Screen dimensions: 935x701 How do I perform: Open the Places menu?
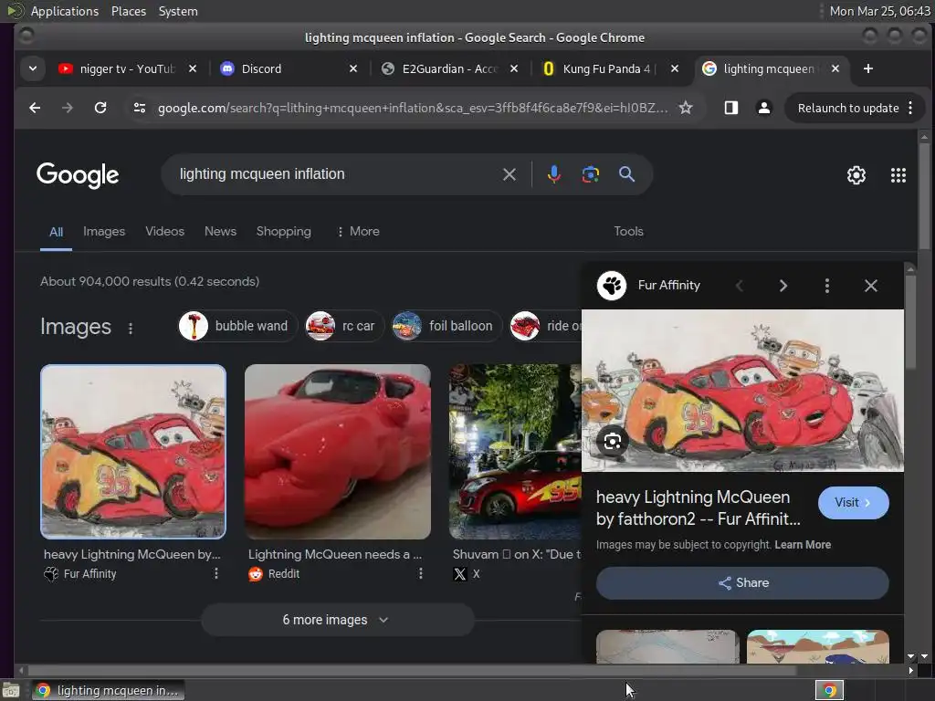point(128,11)
